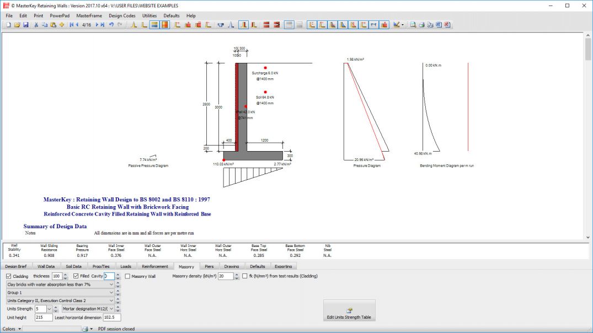
Task: Toggle the blue horizontal layers view icon
Action: click(154, 25)
